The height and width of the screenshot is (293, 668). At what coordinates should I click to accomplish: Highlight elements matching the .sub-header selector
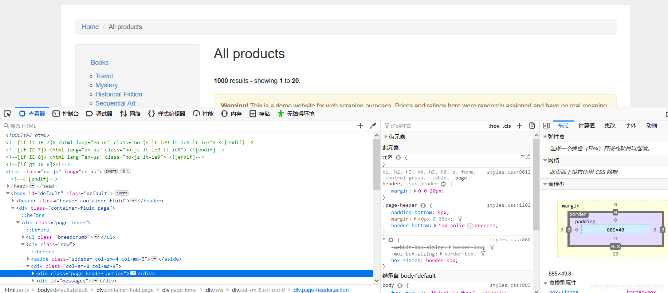point(443,184)
